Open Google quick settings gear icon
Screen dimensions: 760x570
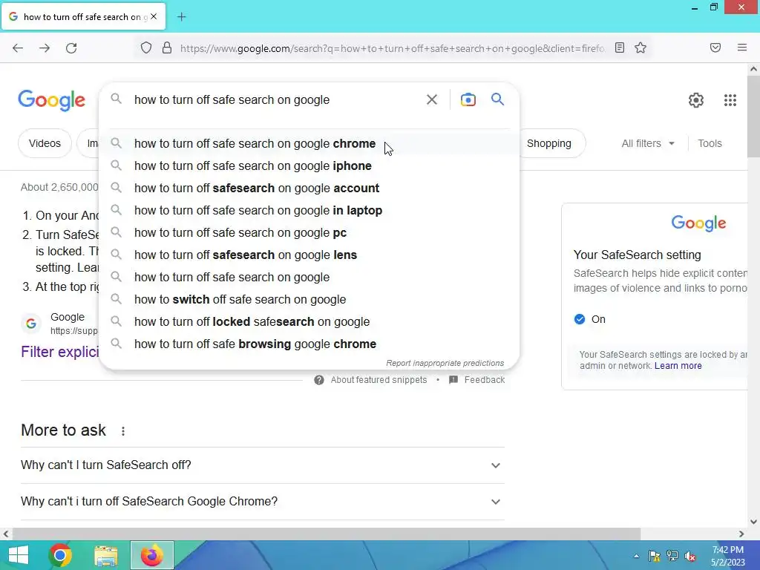(696, 100)
